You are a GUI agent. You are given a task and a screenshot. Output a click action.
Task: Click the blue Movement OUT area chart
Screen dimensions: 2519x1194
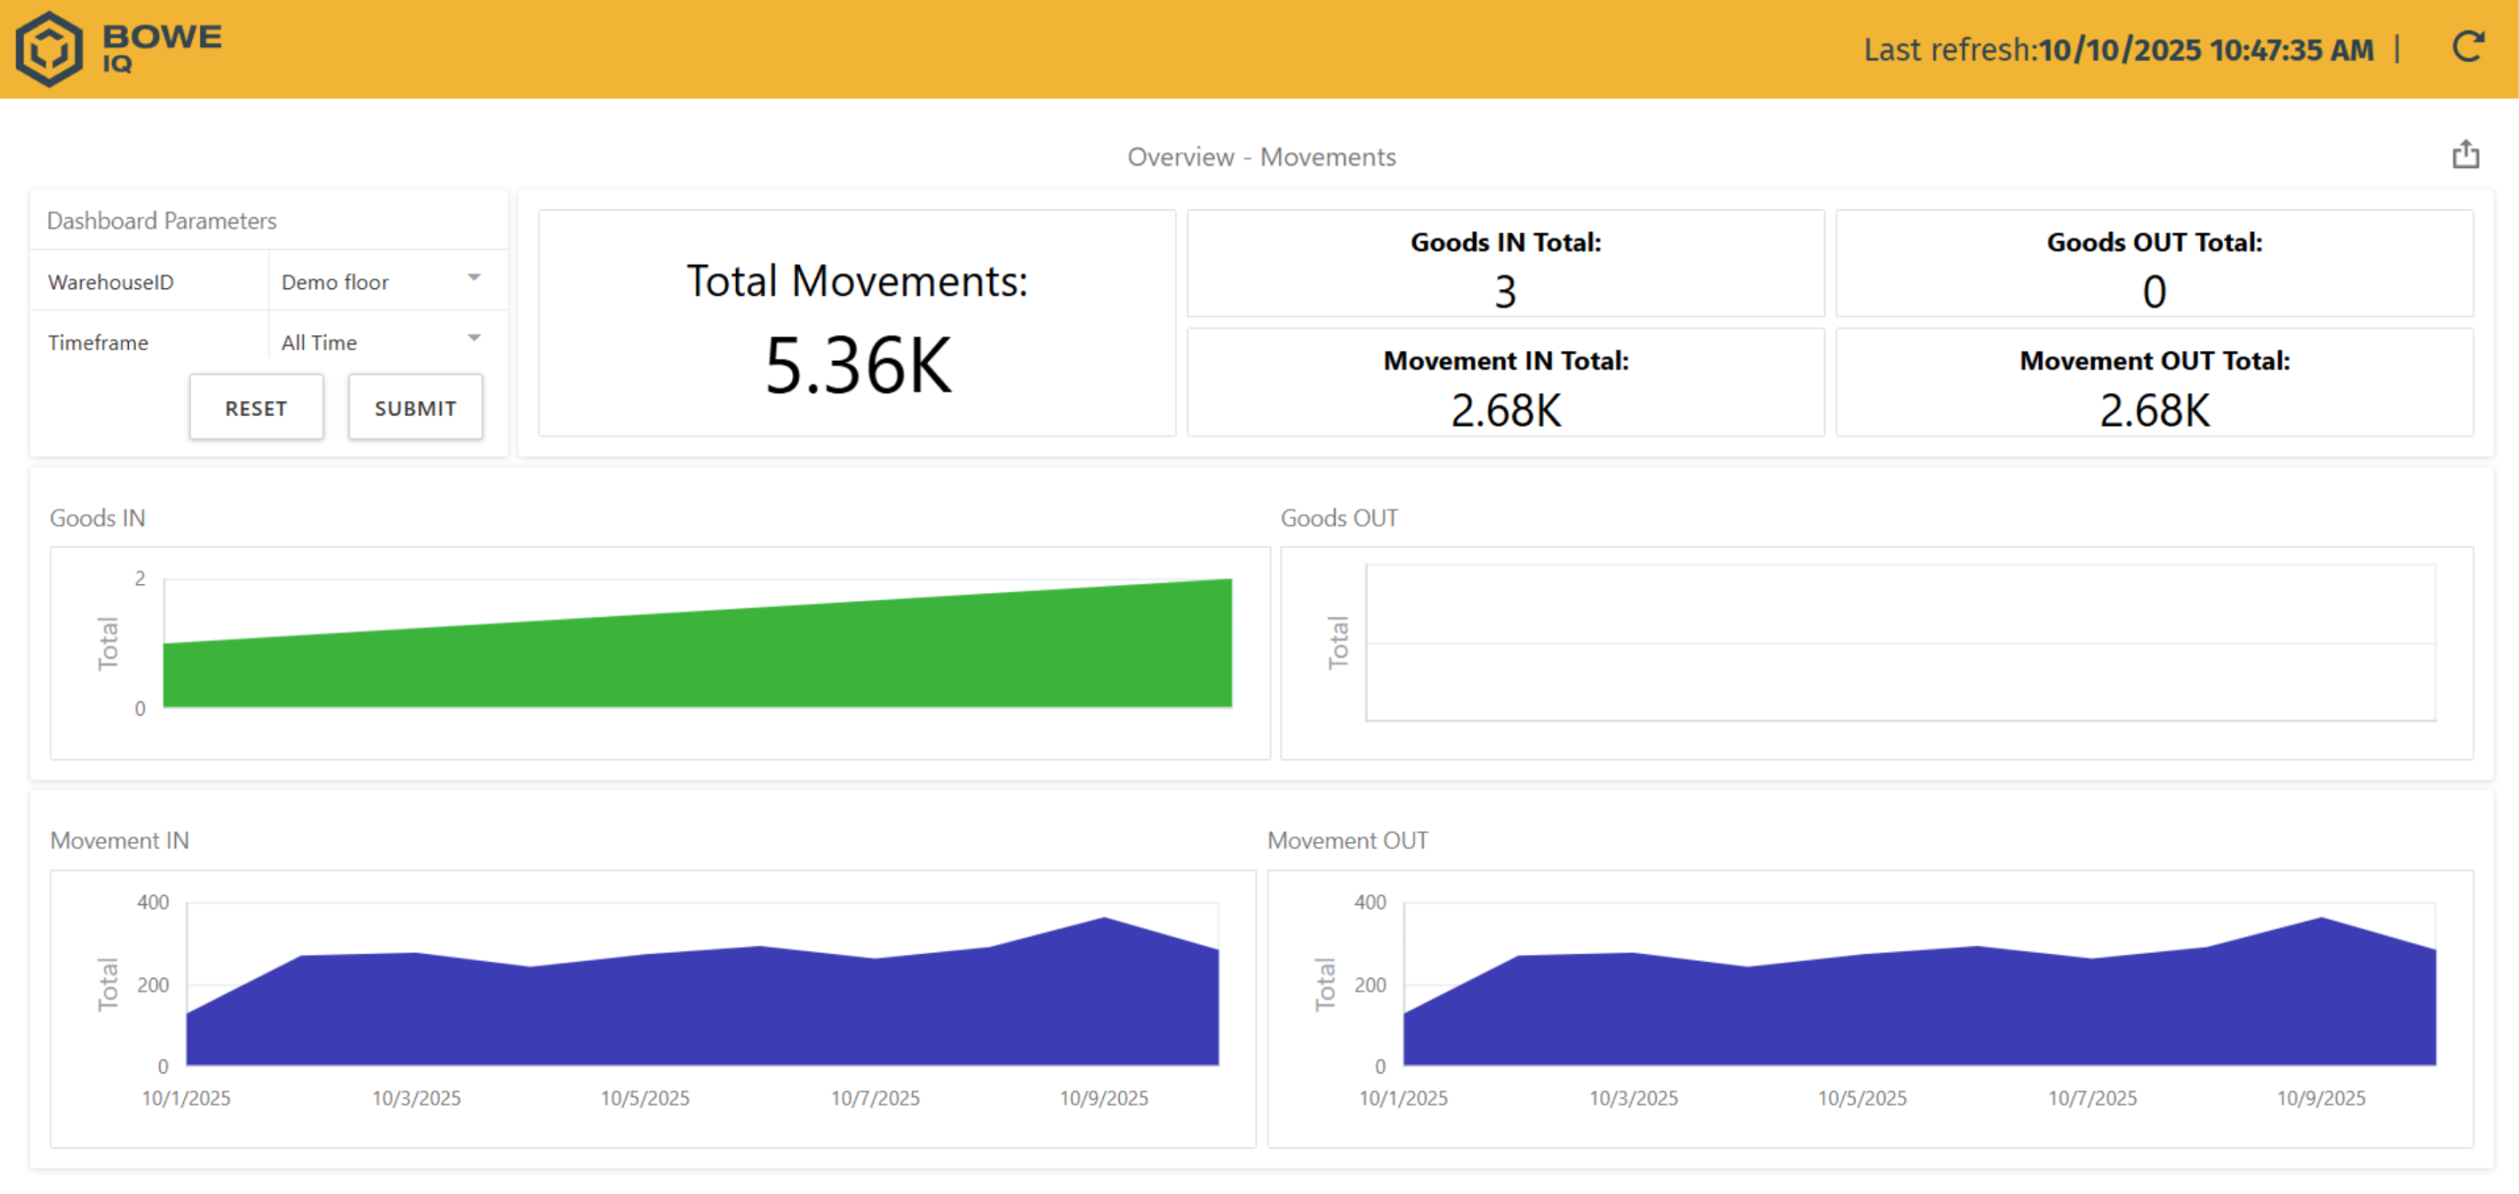1919,1013
